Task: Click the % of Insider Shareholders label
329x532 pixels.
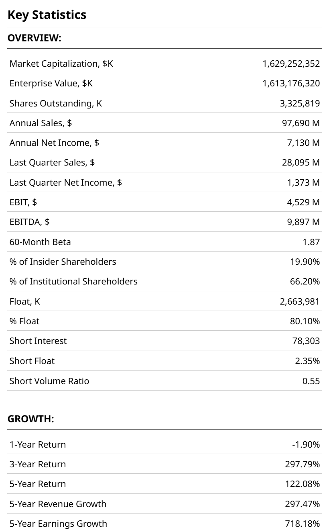Action: point(63,262)
